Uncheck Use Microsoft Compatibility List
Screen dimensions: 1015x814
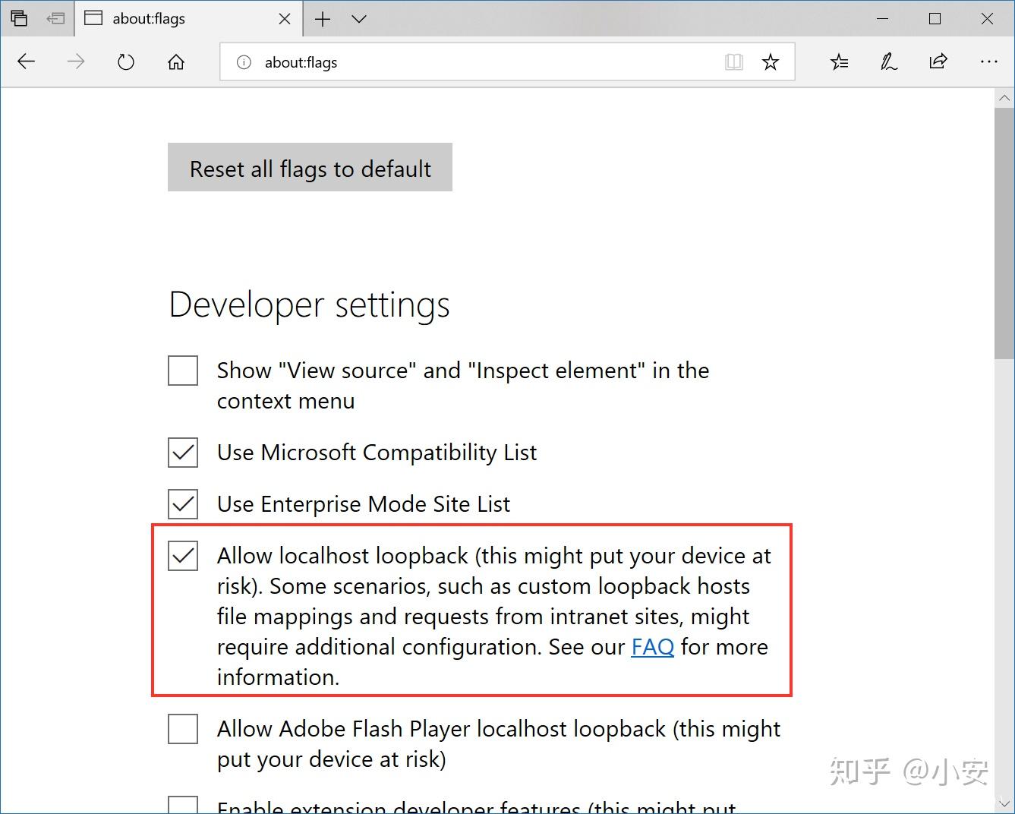tap(182, 453)
